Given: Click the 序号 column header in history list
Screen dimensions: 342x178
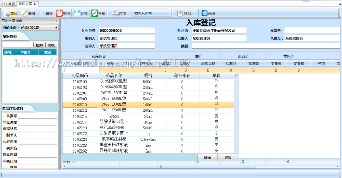Looking at the screenshot, I should [8, 52].
